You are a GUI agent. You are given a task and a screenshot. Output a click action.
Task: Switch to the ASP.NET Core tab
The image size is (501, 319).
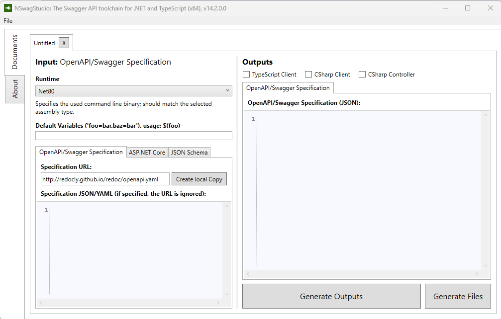[147, 153]
